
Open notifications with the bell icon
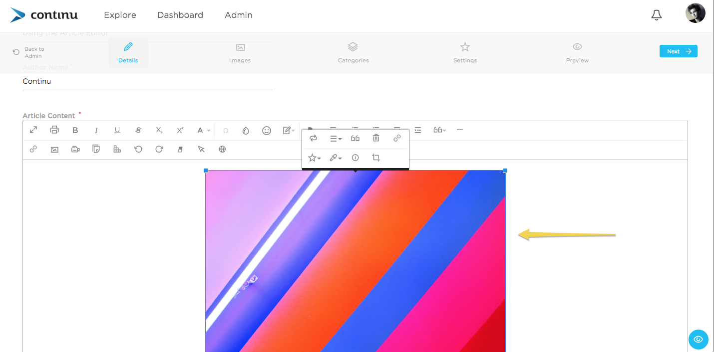pyautogui.click(x=657, y=15)
